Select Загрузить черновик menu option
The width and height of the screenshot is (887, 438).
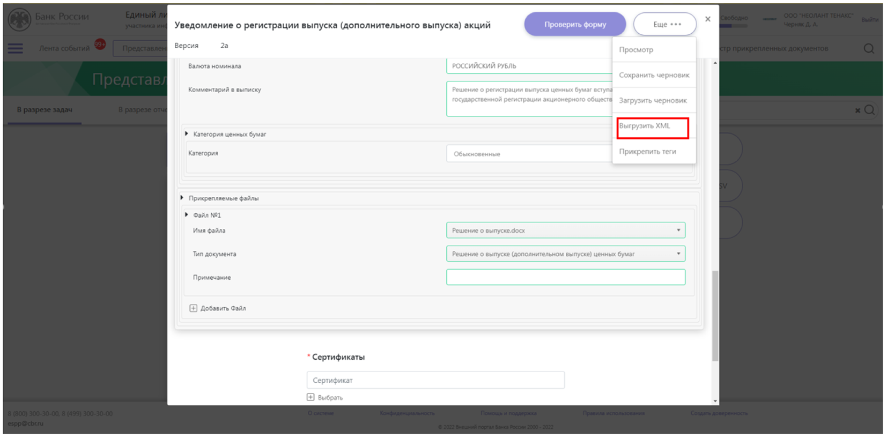(x=653, y=100)
